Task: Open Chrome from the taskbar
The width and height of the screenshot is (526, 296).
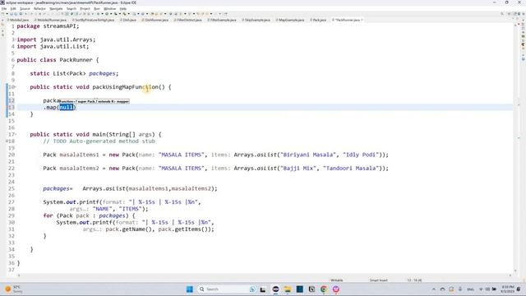Action: [x=324, y=289]
